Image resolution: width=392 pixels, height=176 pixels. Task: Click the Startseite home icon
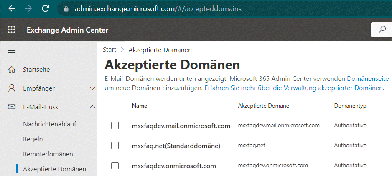click(12, 69)
